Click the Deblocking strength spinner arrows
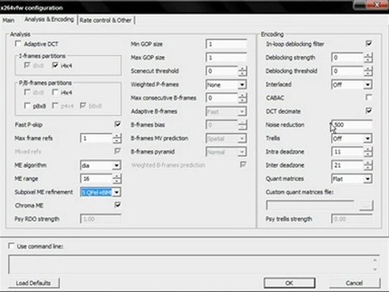The height and width of the screenshot is (292, 389). point(368,58)
